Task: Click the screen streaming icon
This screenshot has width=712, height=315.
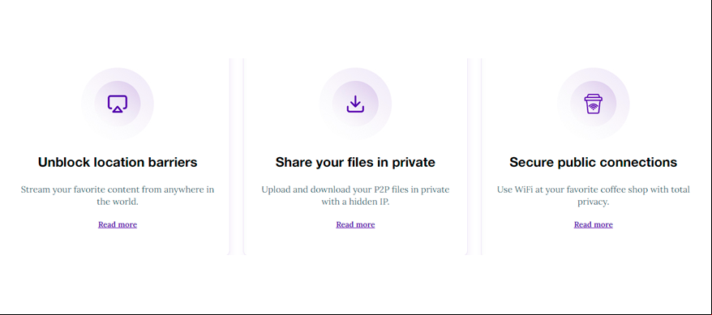Action: coord(118,104)
